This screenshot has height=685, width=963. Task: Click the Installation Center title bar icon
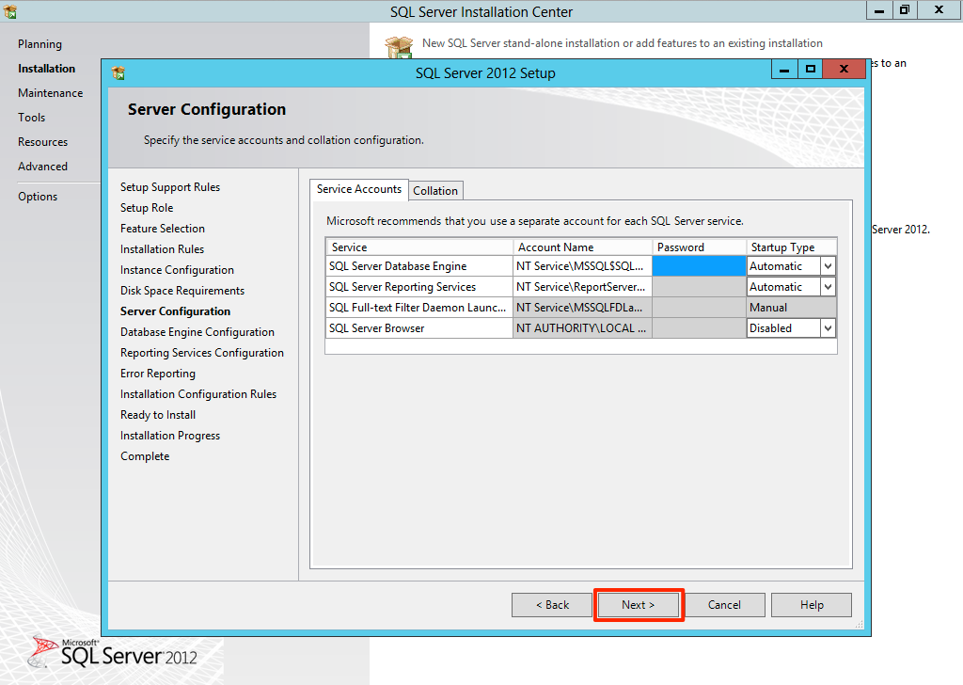(9, 11)
